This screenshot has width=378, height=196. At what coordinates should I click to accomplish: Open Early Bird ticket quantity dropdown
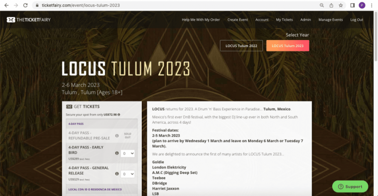[x=128, y=154]
